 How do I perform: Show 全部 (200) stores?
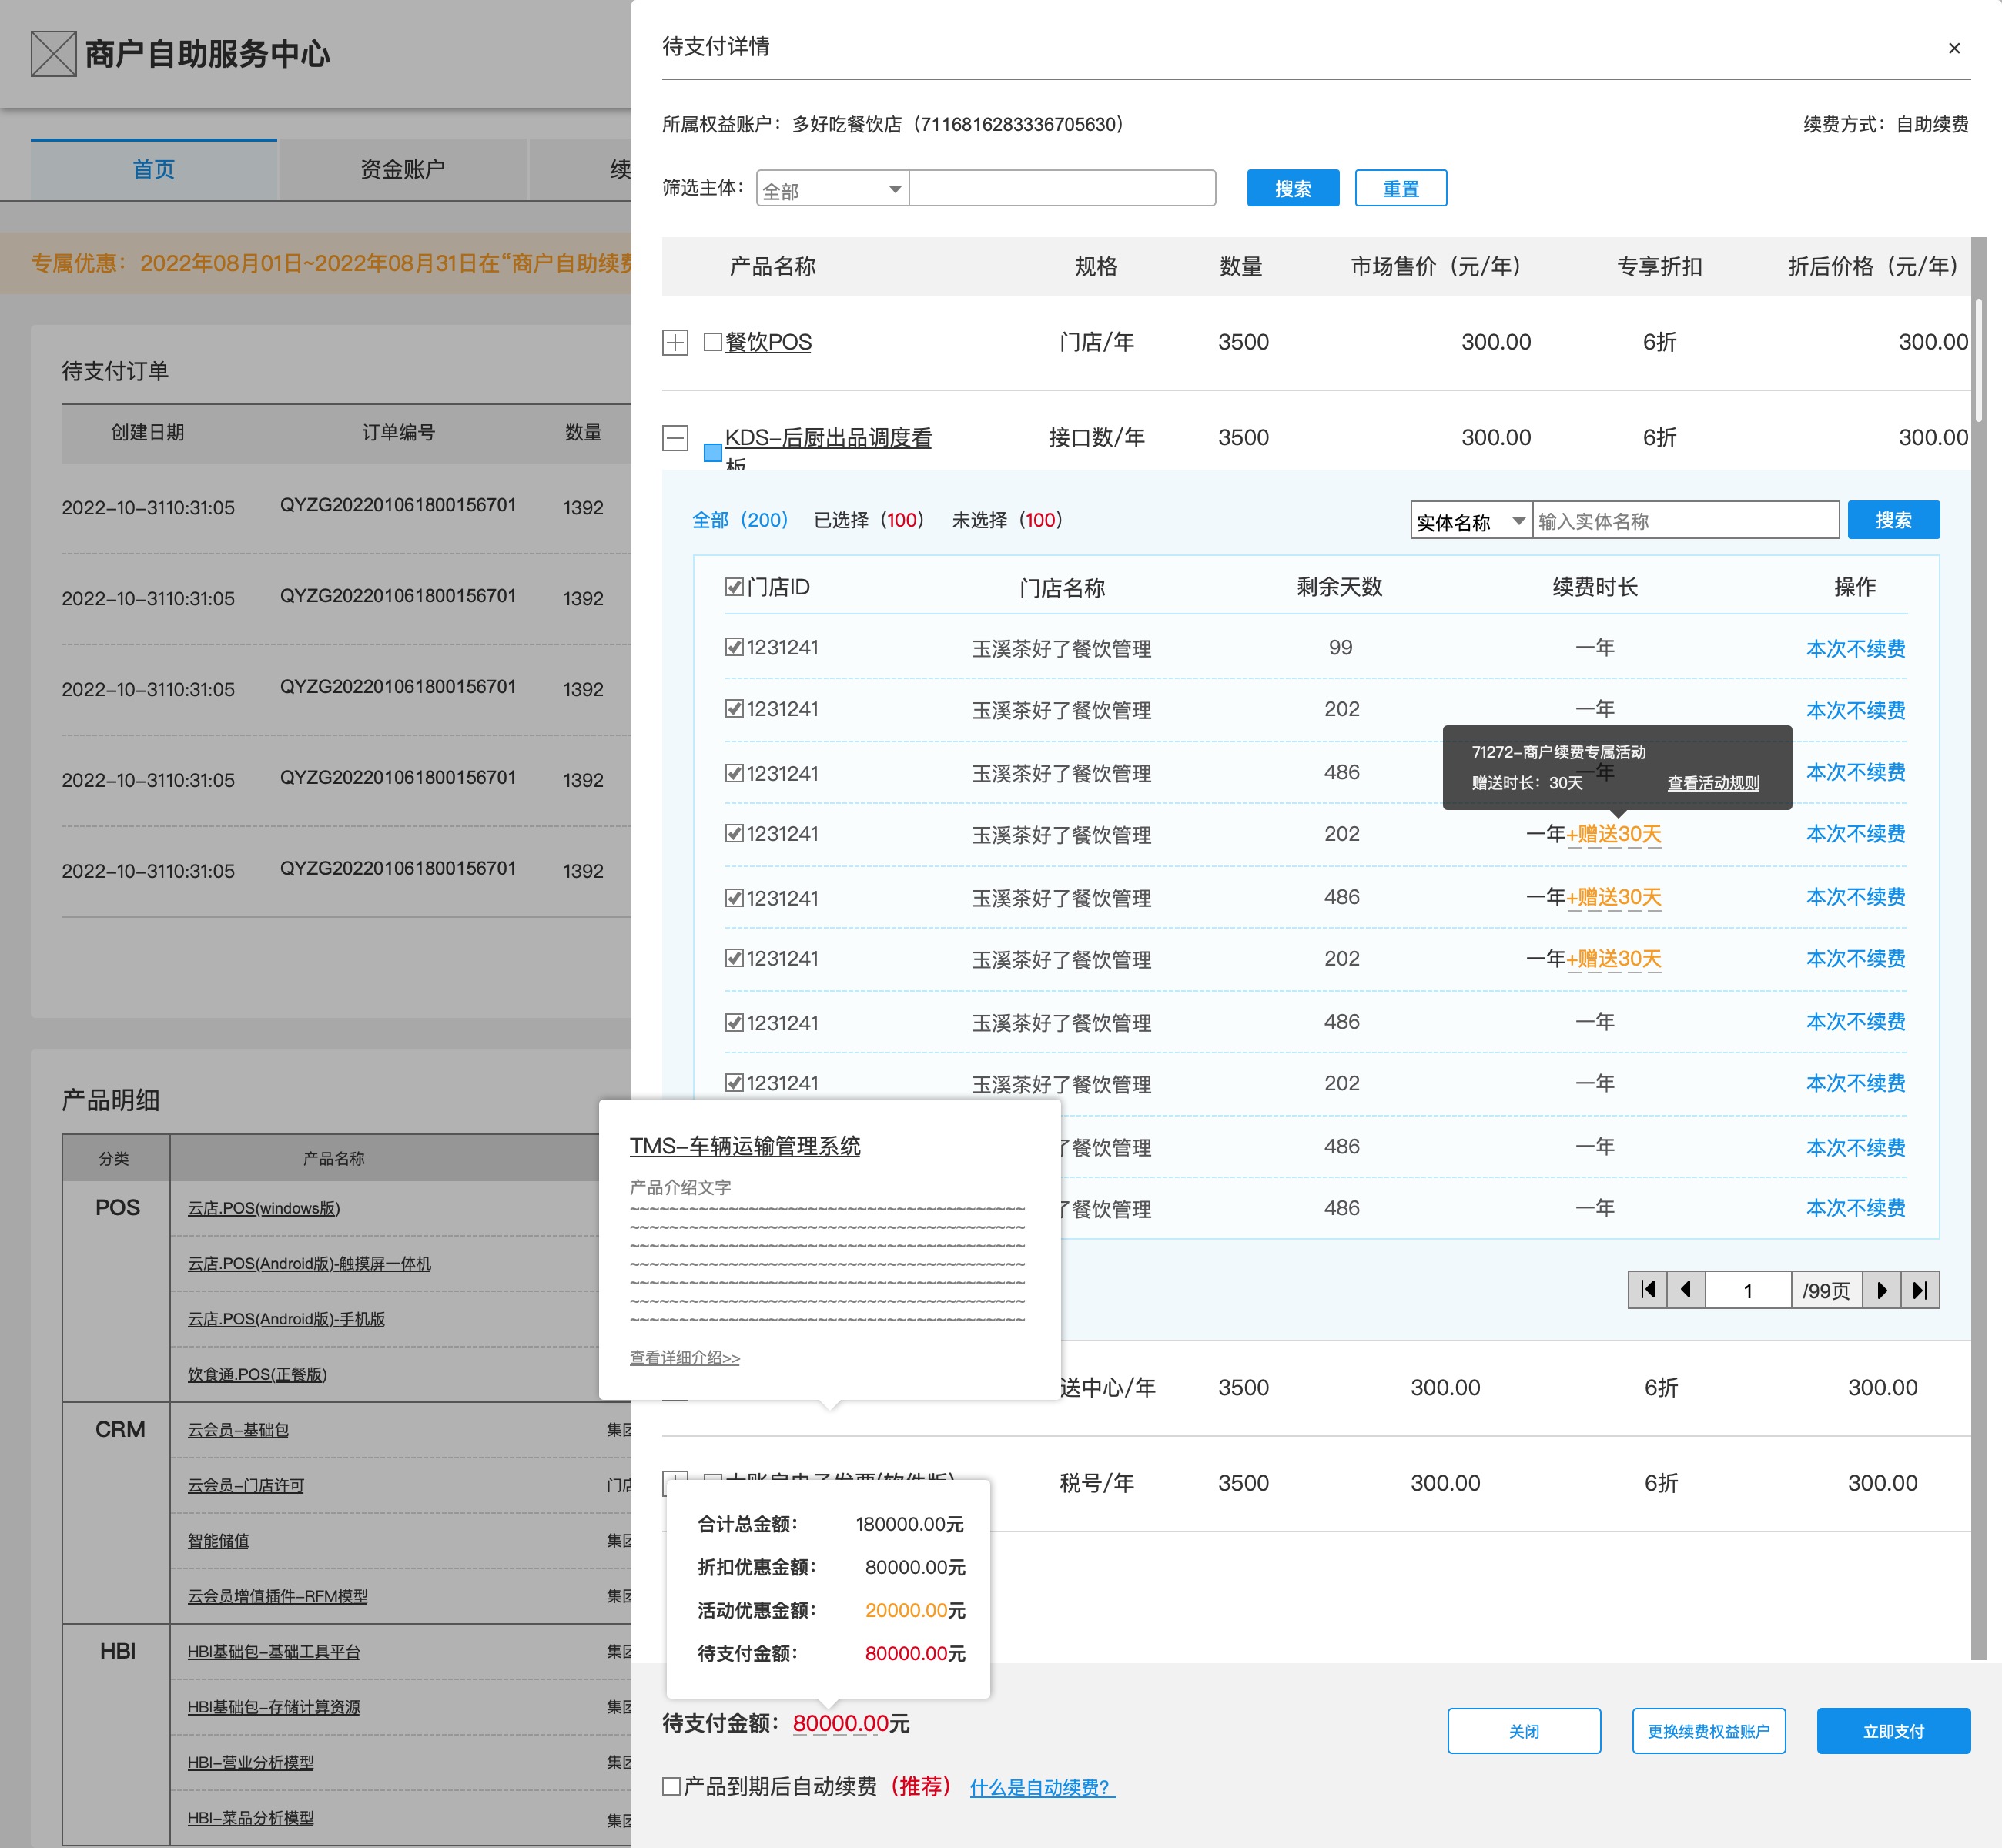click(x=740, y=520)
